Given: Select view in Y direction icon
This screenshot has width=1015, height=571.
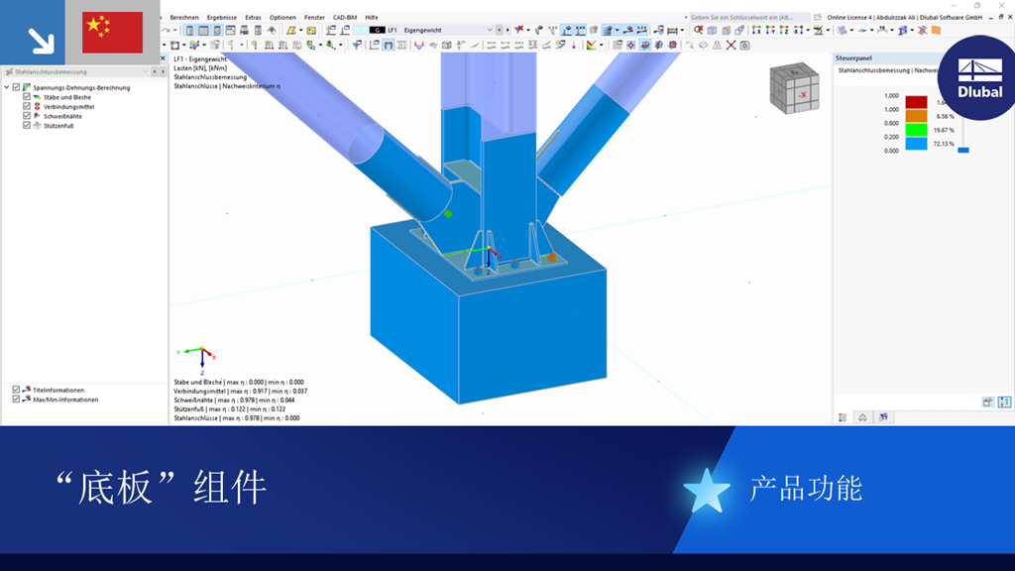Looking at the screenshot, I should tap(770, 30).
